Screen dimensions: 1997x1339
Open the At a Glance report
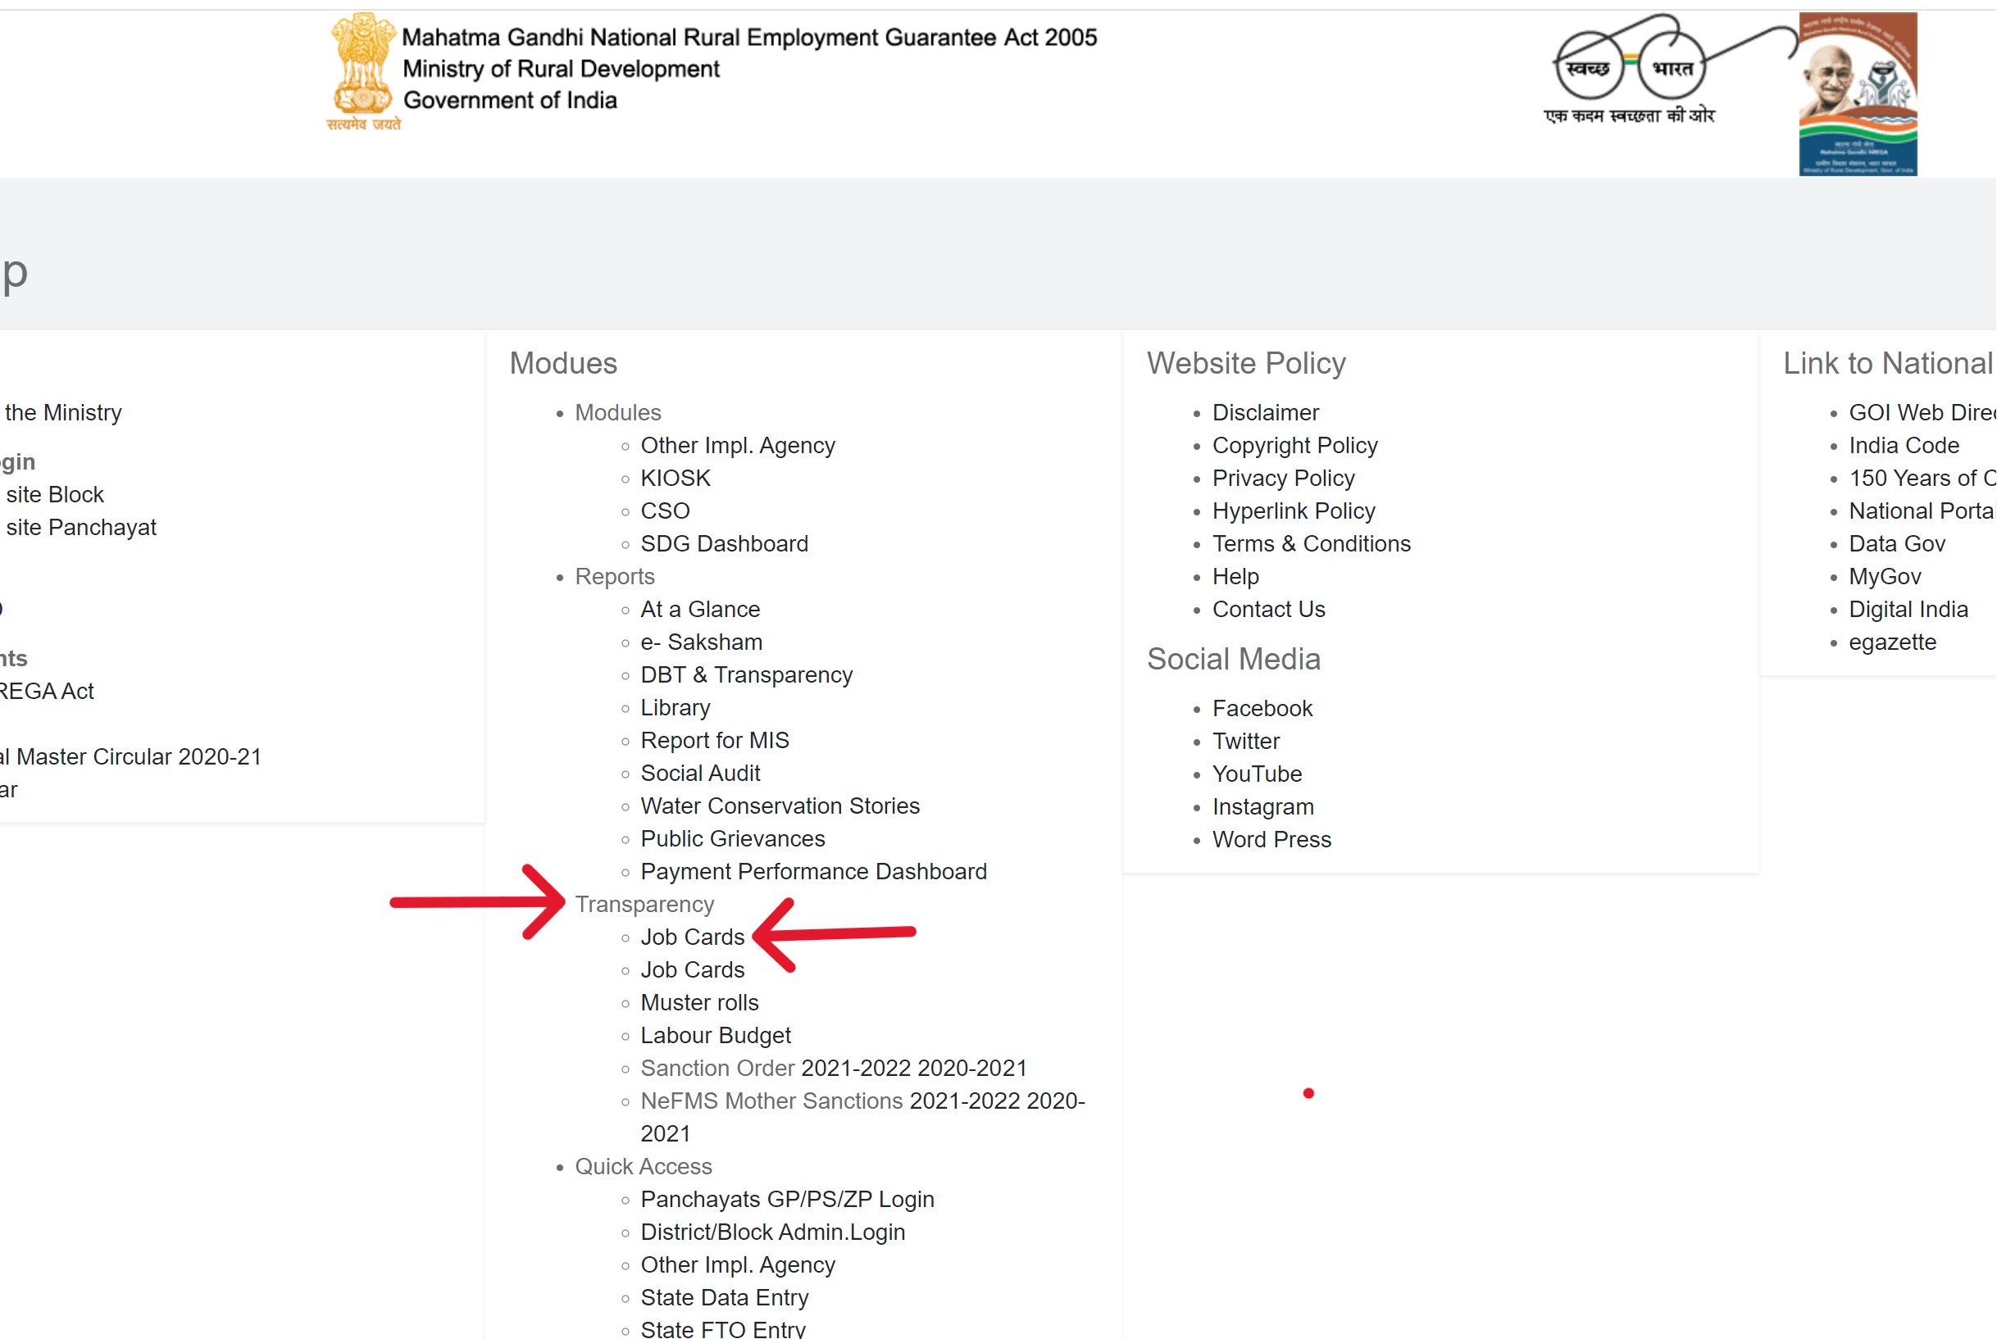[x=699, y=610]
